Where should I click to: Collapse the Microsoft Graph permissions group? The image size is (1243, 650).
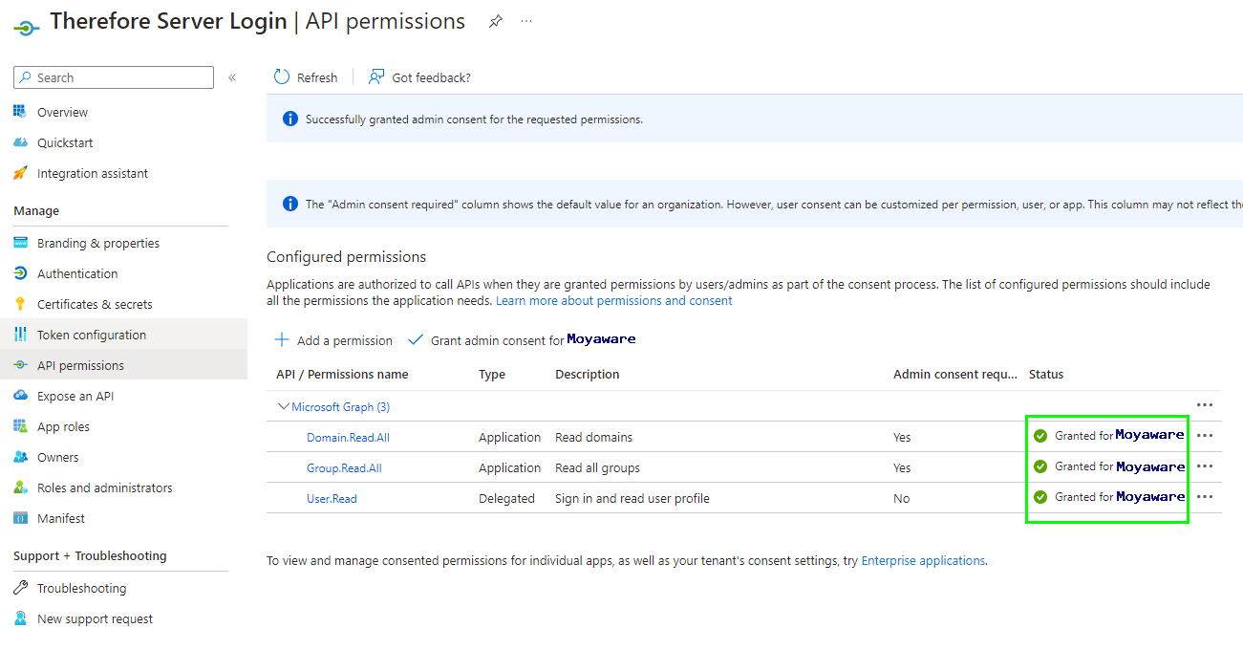tap(284, 405)
